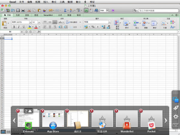Screen dimensions: 180x135
Task: Close the Evernote window thumbnail
Action: coord(18,111)
